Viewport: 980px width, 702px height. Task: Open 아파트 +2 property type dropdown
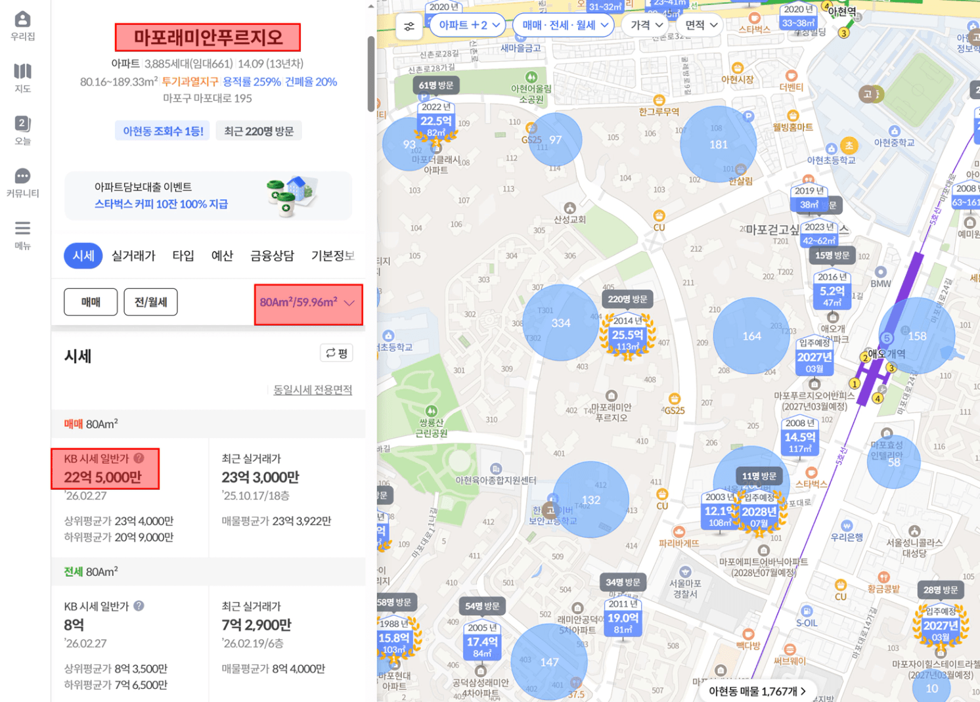point(468,26)
